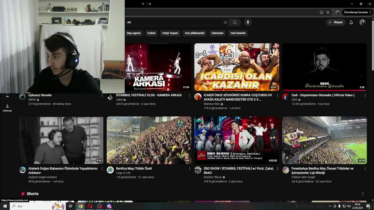Play the KAMERA ARKASI thumbnail video
Image resolution: width=374 pixels, height=210 pixels.
pyautogui.click(x=158, y=67)
